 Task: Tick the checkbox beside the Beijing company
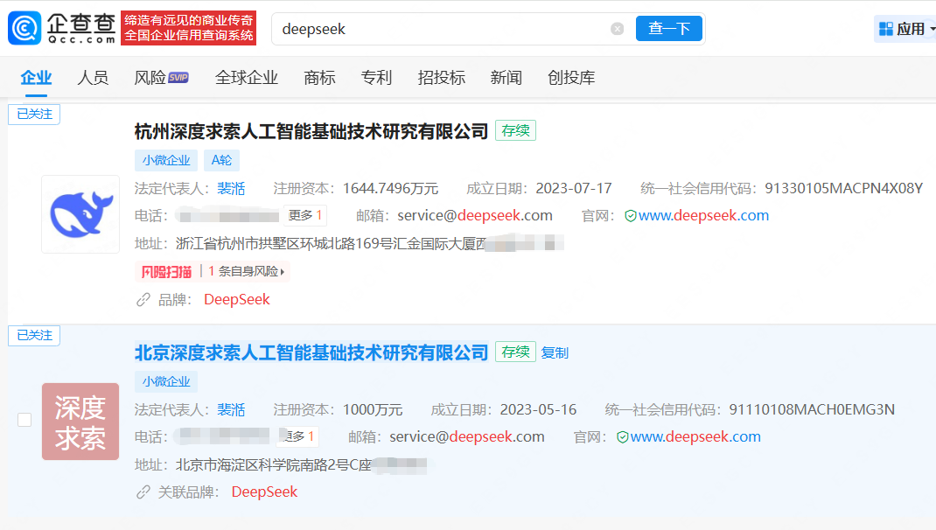point(24,420)
